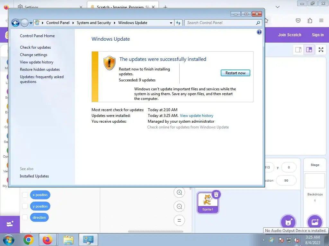Switch Scratch to small stage layout
The image size is (329, 246).
click(x=298, y=50)
